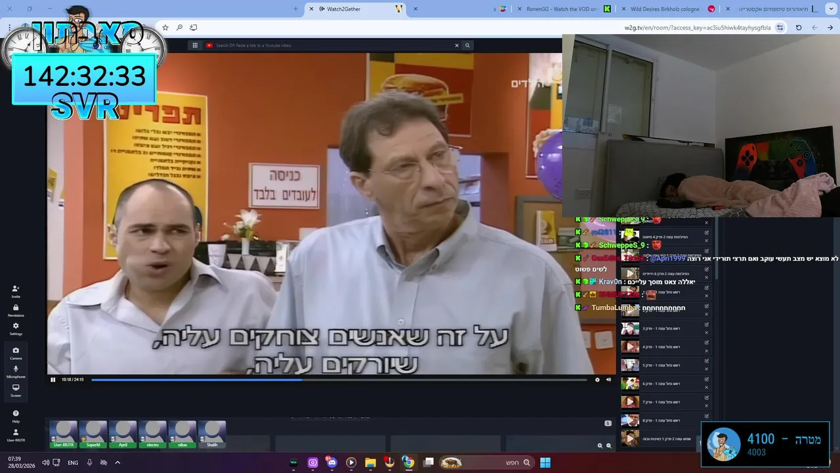Open the ENG language switcher
This screenshot has width=840, height=473.
pyautogui.click(x=73, y=462)
